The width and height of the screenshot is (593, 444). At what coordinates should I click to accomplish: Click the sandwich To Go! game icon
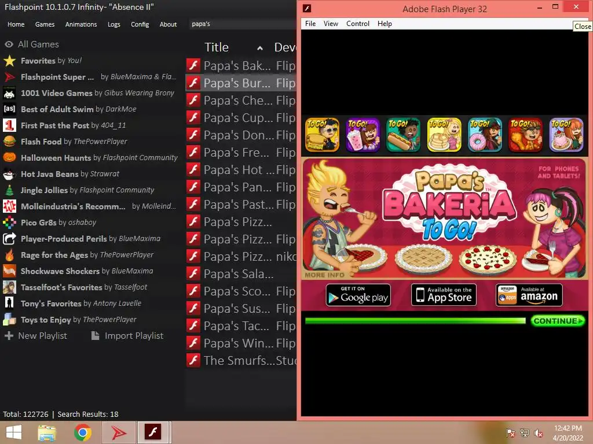tap(322, 135)
